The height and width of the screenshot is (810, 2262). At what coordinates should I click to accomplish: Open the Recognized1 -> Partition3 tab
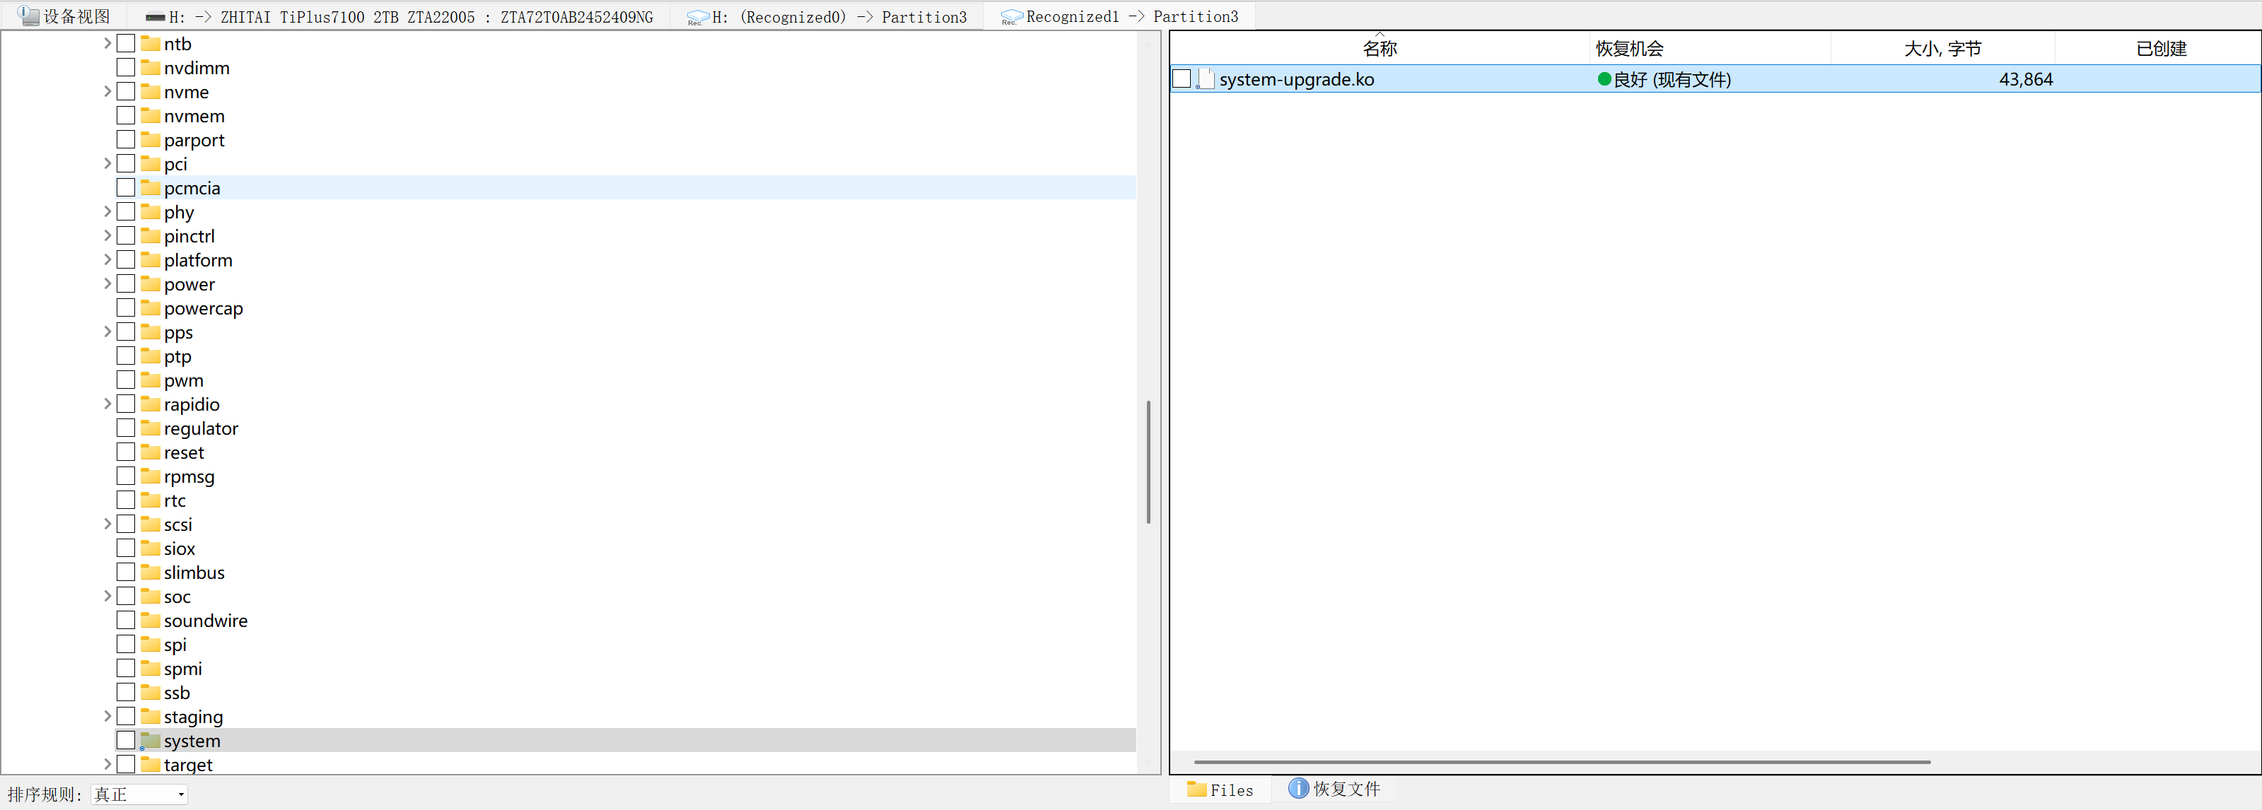1131,17
